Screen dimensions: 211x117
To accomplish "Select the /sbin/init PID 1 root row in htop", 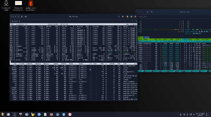I will tap(174, 63).
